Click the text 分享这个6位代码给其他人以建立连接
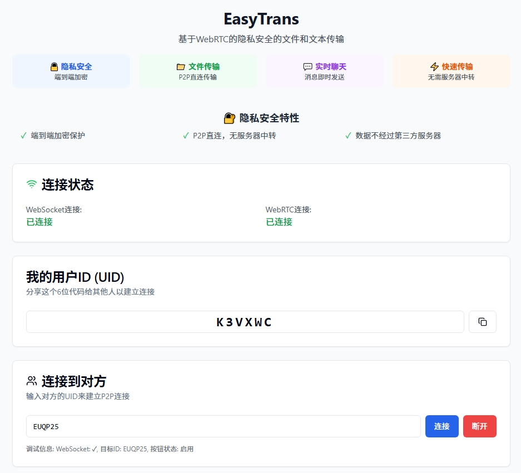The height and width of the screenshot is (473, 521). coord(91,292)
